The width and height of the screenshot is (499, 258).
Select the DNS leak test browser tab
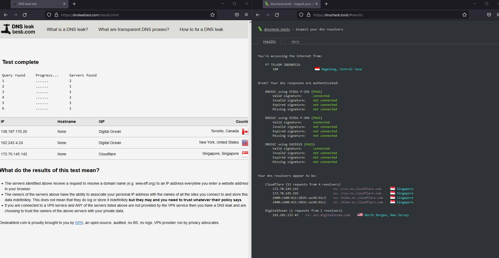click(39, 4)
